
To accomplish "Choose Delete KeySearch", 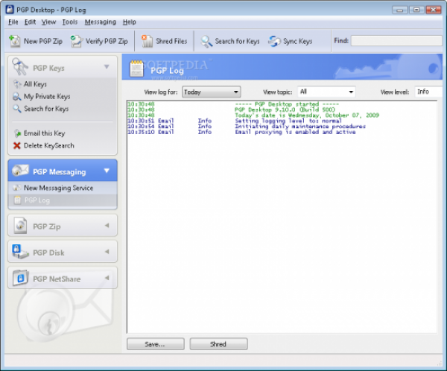I will (49, 146).
